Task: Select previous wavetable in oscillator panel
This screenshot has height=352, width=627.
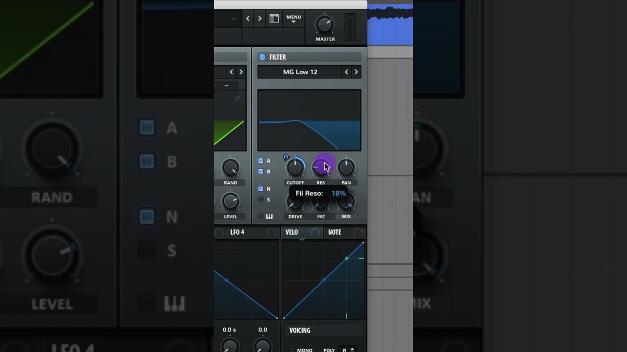Action: [231, 72]
